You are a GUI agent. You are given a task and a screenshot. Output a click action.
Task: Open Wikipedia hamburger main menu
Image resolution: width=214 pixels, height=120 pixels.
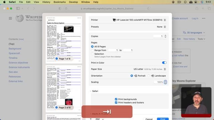click(10, 18)
